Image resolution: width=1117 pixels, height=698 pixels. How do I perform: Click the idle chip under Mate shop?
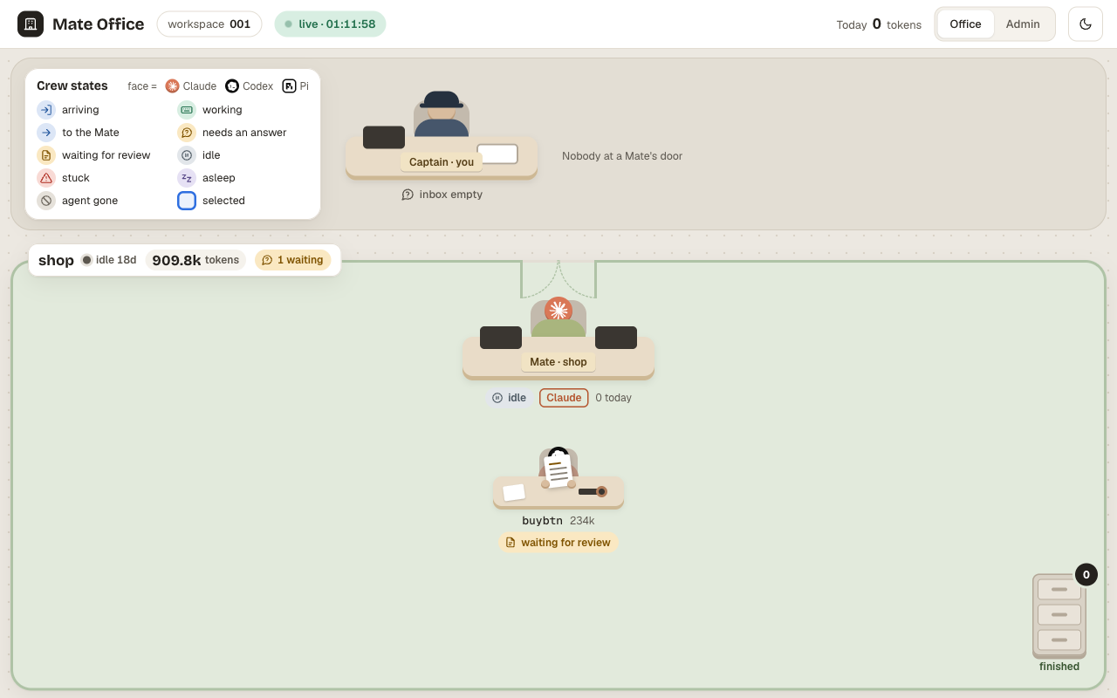pos(509,398)
